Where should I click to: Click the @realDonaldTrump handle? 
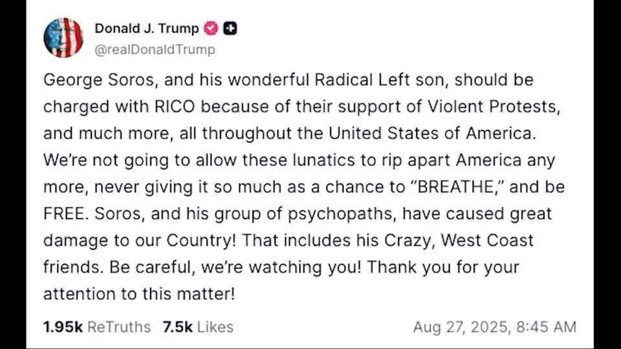coord(155,49)
